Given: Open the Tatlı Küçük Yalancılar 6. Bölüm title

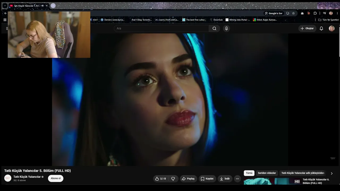Looking at the screenshot, I should click(x=316, y=181).
